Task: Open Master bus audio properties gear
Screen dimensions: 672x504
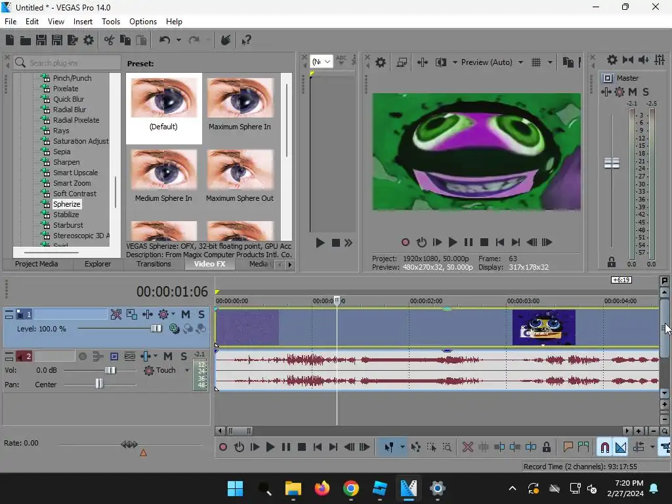Action: click(x=612, y=60)
